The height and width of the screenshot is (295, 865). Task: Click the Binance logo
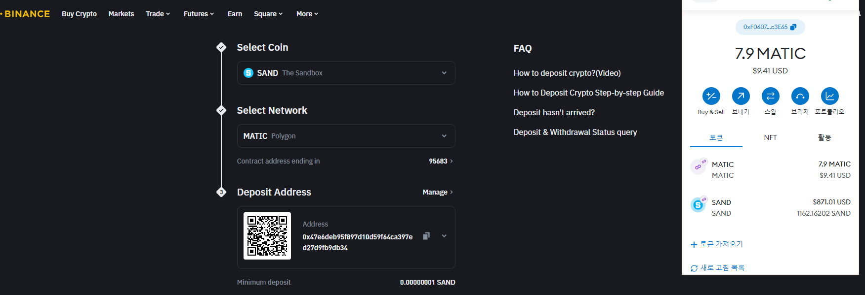(x=26, y=14)
